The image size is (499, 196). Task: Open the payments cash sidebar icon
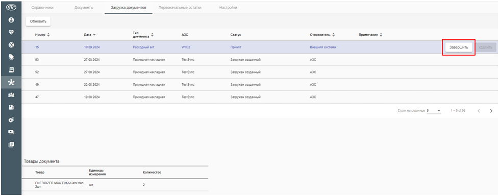tap(11, 132)
